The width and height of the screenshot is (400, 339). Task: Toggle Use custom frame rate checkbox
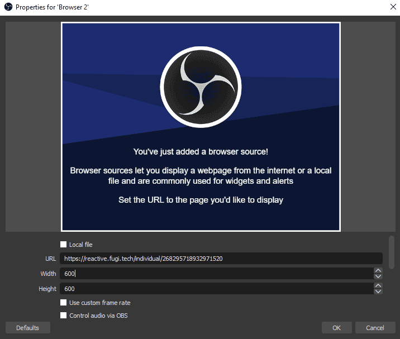click(x=63, y=303)
